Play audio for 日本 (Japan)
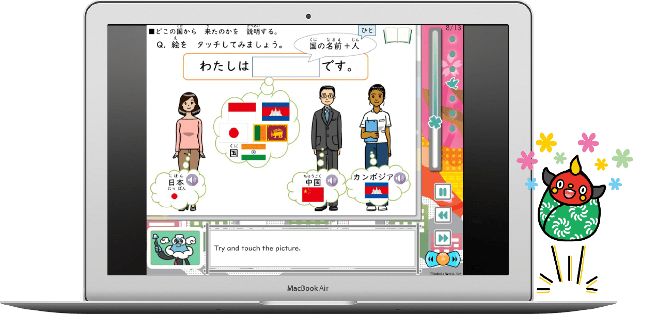The height and width of the screenshot is (314, 657). [192, 180]
